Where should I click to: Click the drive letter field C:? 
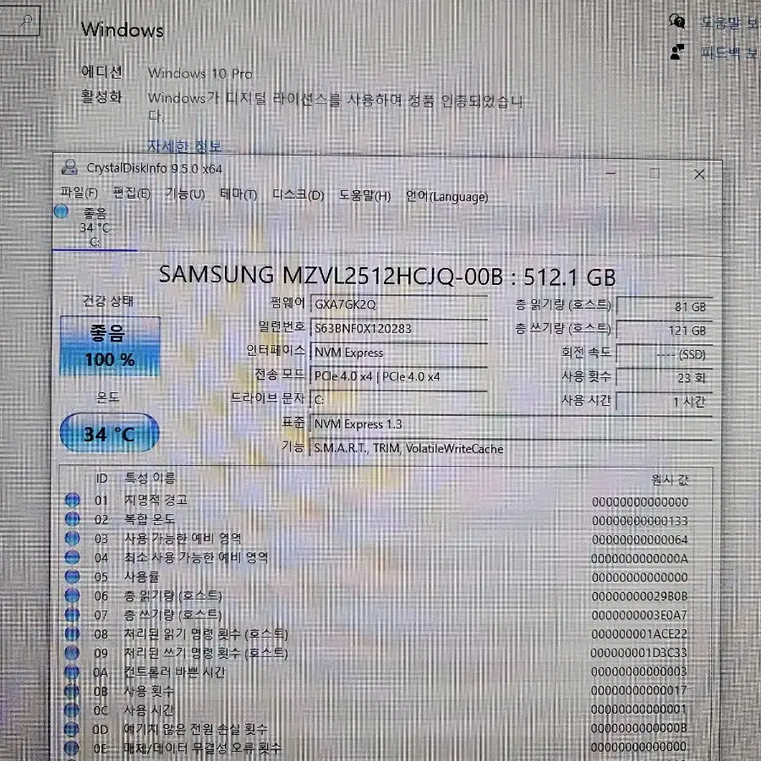[398, 400]
